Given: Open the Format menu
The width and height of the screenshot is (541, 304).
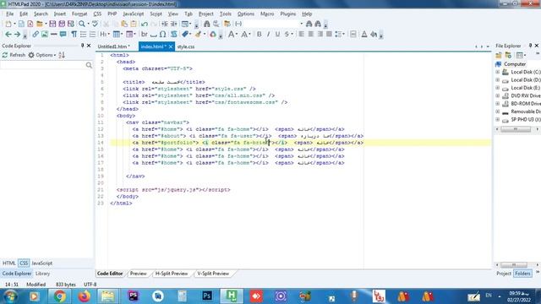Looking at the screenshot, I should (x=79, y=14).
